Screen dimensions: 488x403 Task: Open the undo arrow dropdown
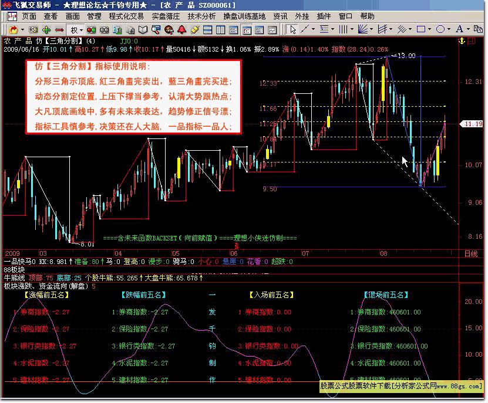click(22, 31)
